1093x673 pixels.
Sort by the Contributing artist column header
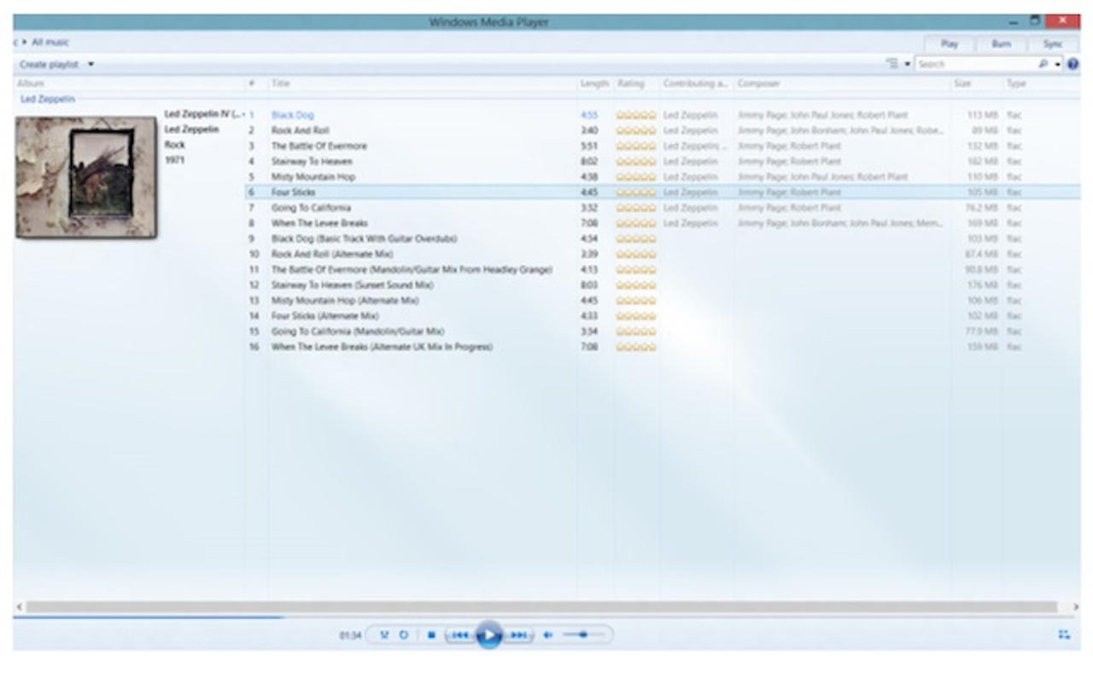coord(695,84)
